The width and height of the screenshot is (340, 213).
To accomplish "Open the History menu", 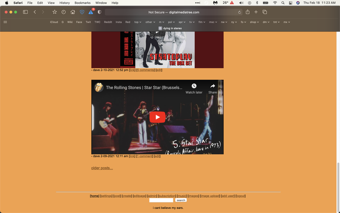I will point(65,3).
